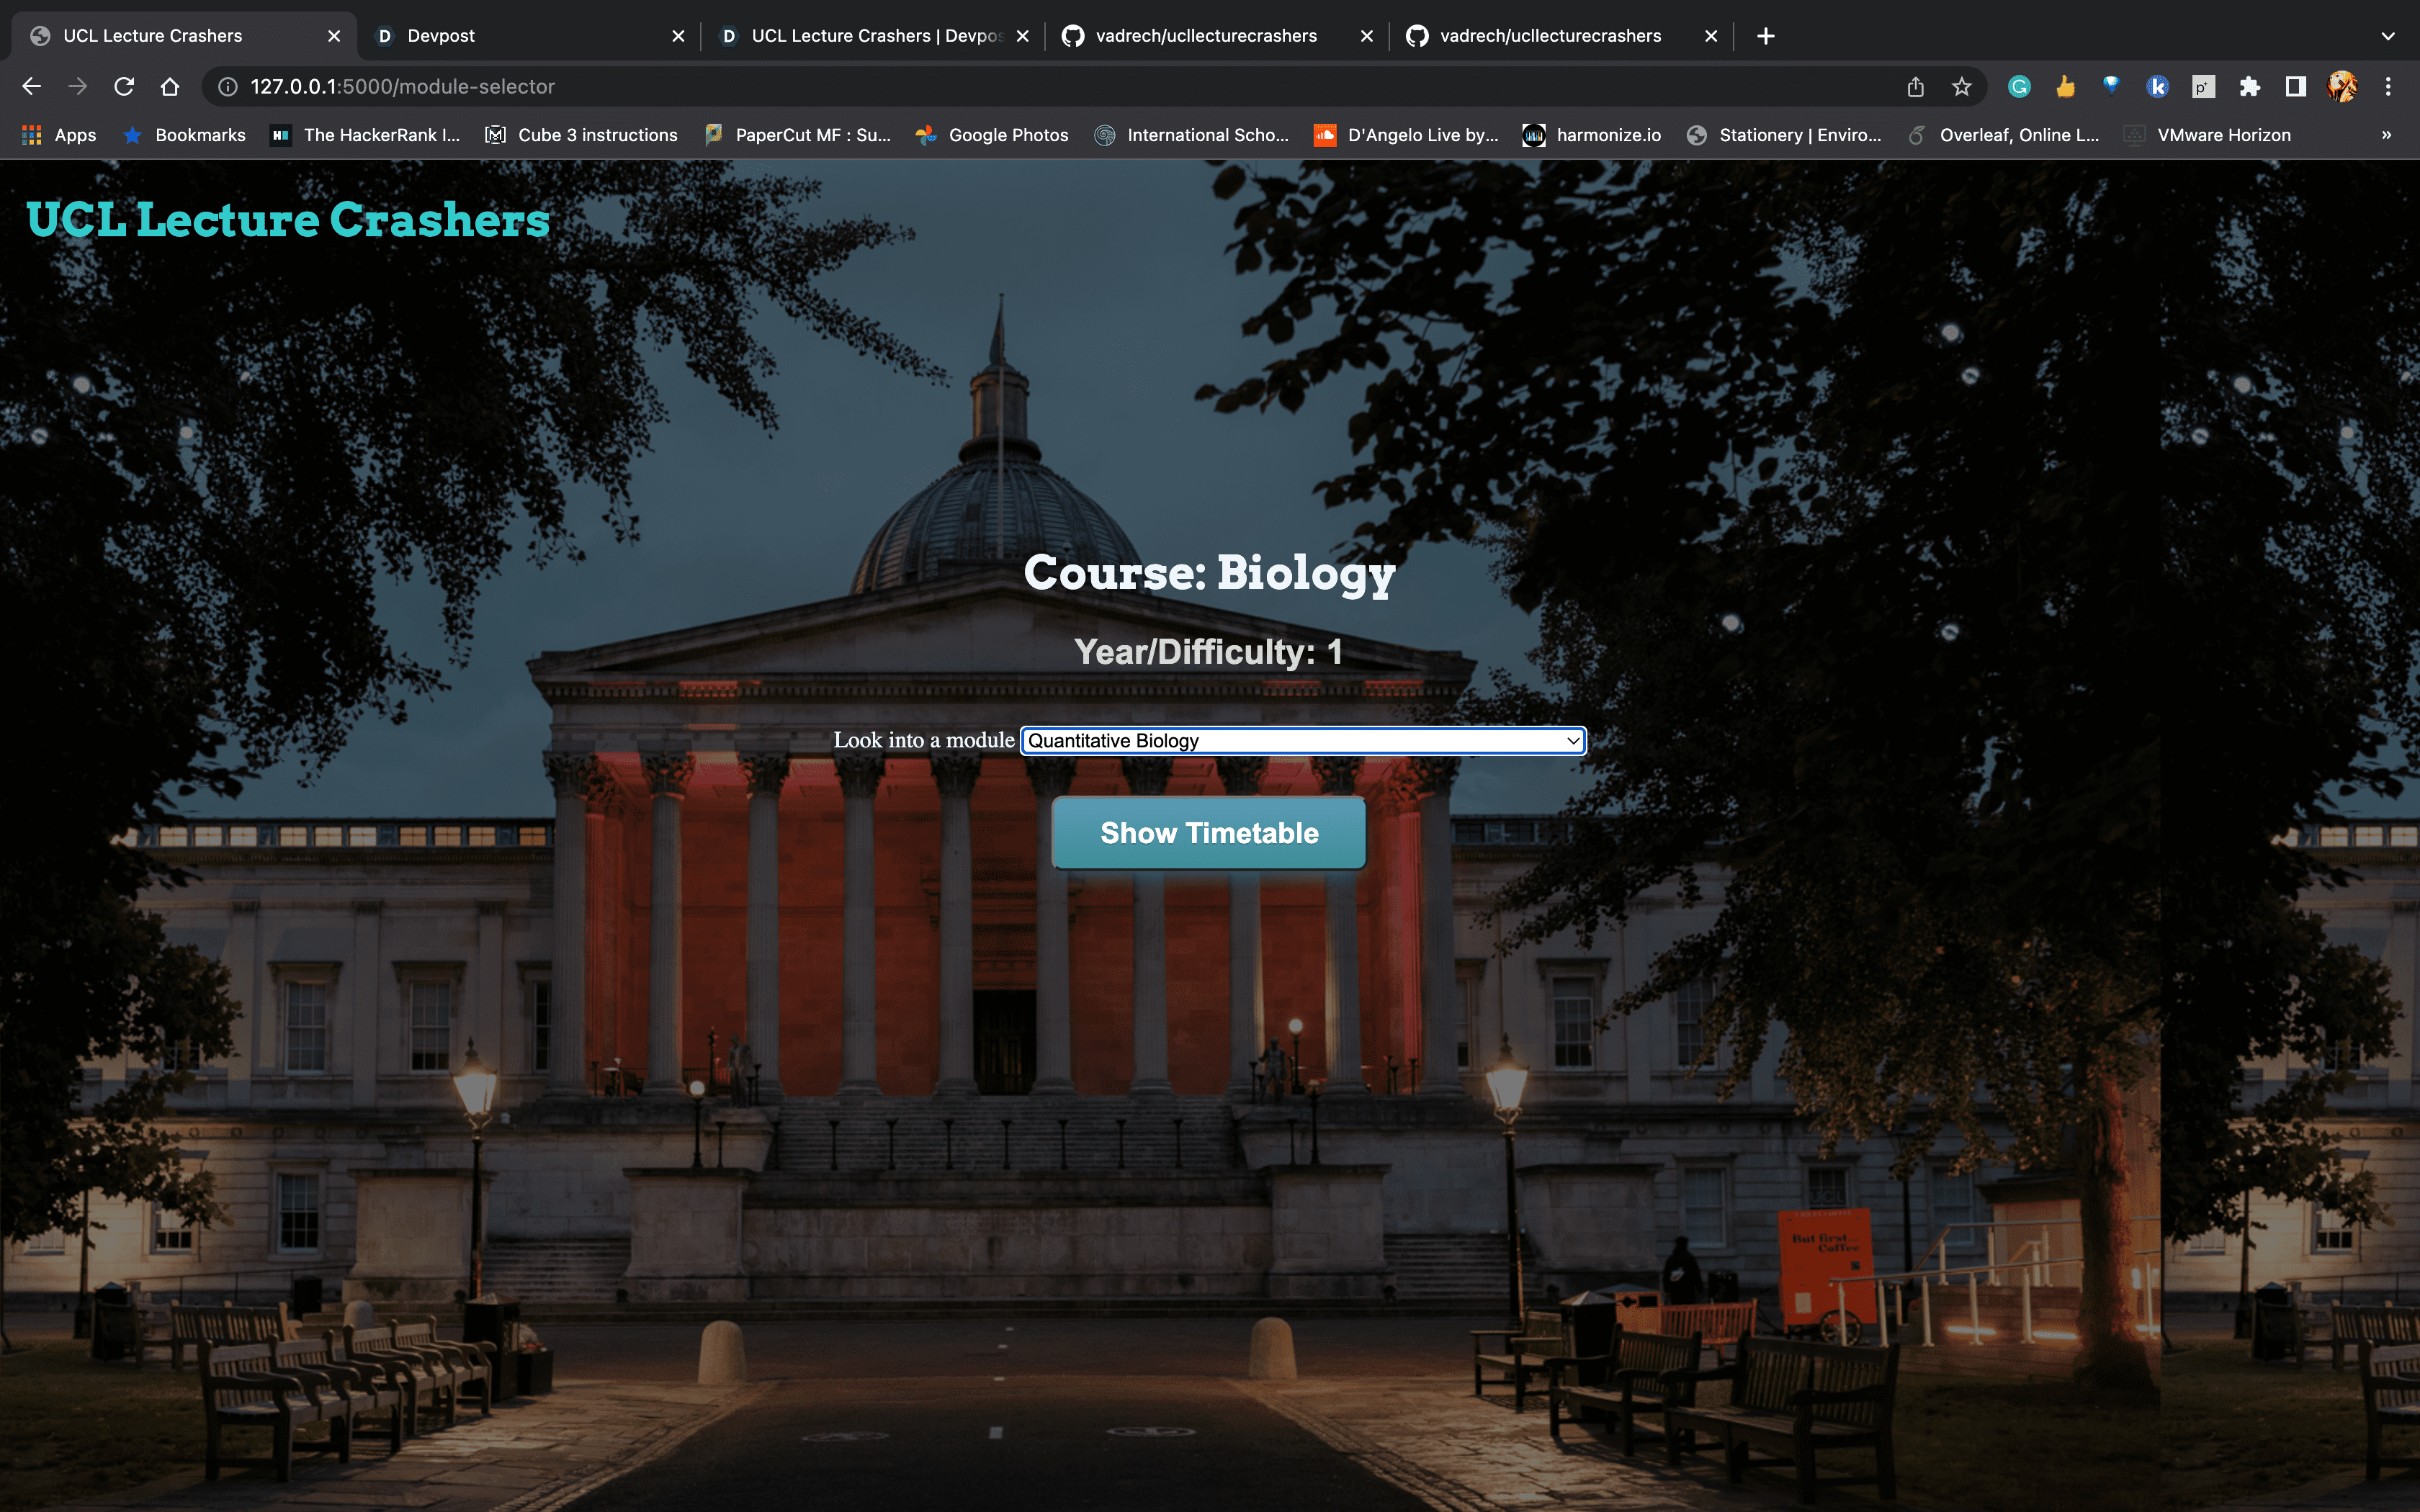Open the Google Photos bookmark
This screenshot has height=1512, width=2420.
coord(992,135)
